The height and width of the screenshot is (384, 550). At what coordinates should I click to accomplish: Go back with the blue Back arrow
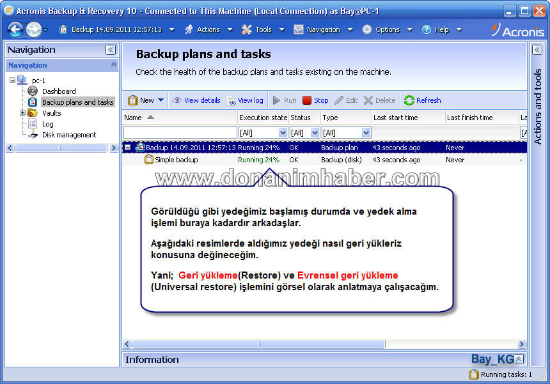point(15,29)
